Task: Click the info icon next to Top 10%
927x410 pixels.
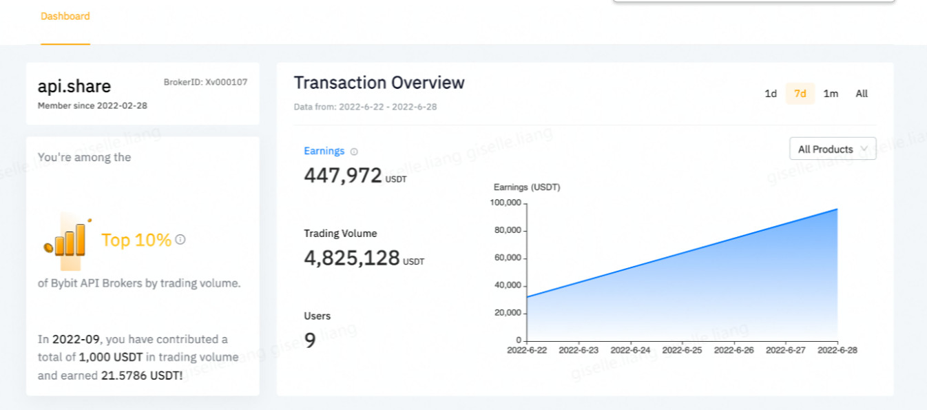Action: (180, 240)
